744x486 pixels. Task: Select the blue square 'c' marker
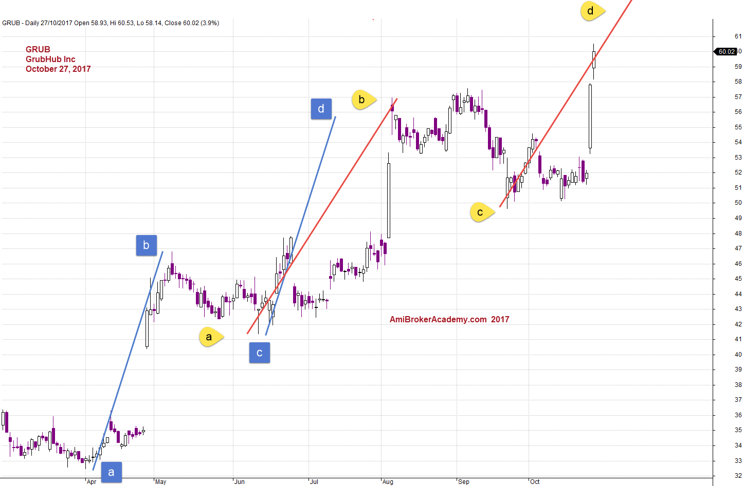click(260, 353)
